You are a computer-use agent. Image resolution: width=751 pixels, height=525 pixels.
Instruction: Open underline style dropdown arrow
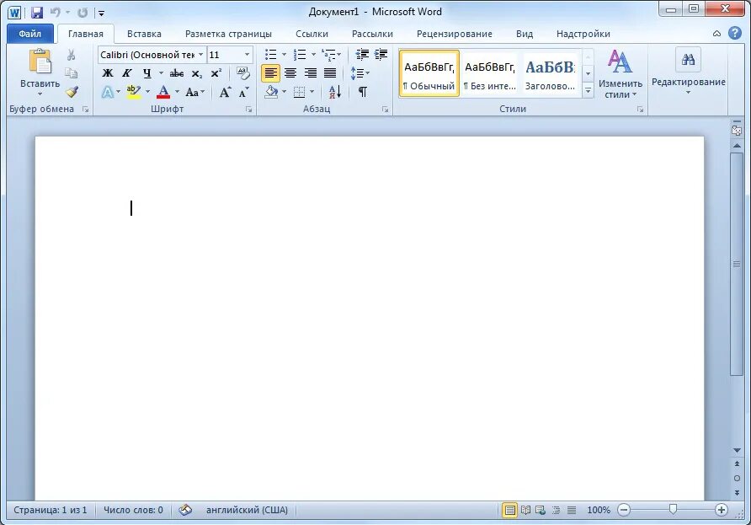(x=161, y=72)
